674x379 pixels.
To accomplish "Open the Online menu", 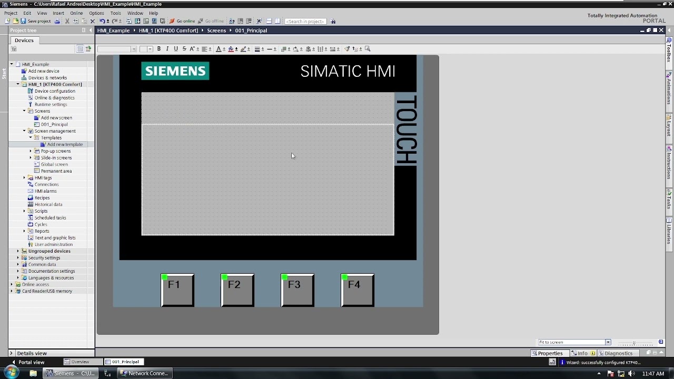I will (76, 13).
